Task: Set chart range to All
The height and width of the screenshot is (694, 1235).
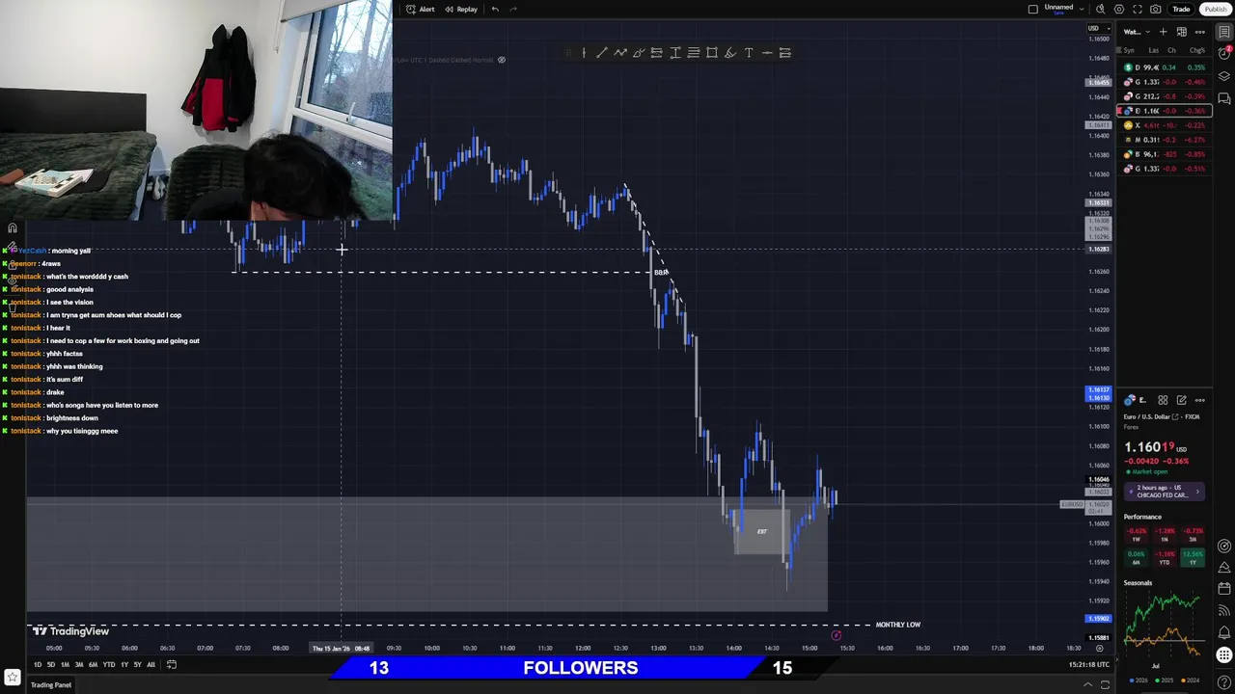Action: (x=151, y=665)
